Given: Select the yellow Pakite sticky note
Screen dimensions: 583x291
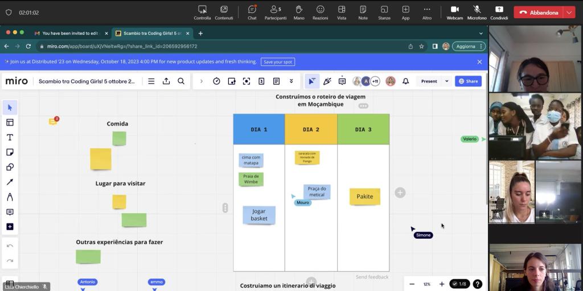Looking at the screenshot, I should [365, 197].
